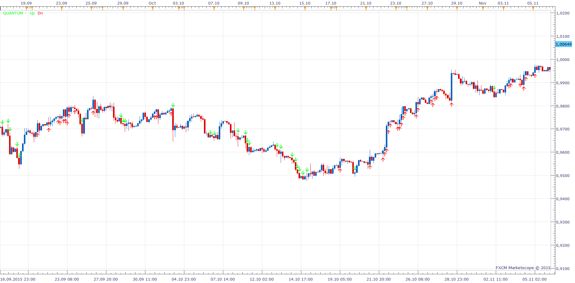
Task: Click the 21.10 20:00 bottom time label
Action: click(379, 279)
